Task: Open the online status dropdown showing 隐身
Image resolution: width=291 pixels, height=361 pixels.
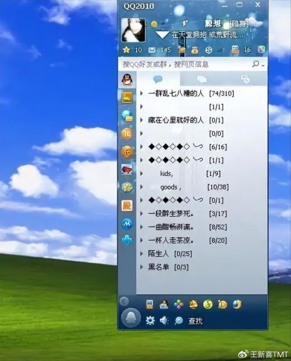Action: coord(239,24)
